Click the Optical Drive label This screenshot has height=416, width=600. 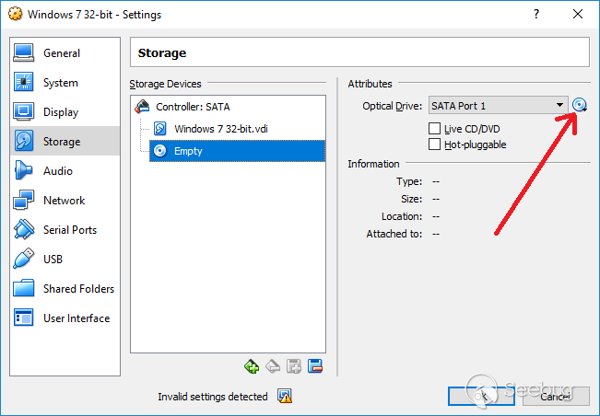pos(393,106)
